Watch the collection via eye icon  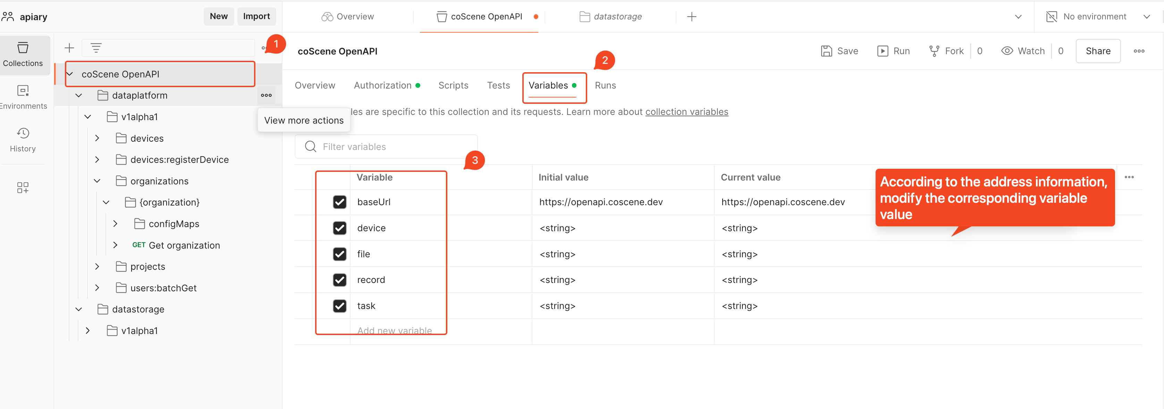1007,51
